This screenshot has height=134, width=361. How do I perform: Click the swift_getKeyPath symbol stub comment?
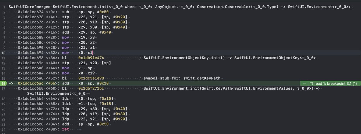pos(179,78)
